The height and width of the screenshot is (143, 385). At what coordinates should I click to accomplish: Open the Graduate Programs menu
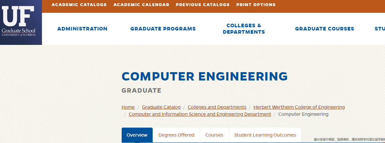[163, 29]
